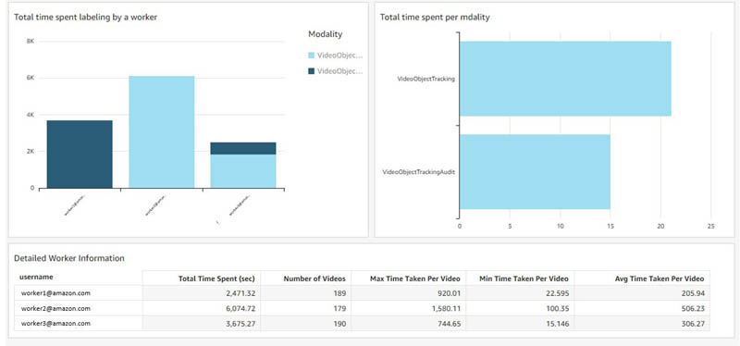Image resolution: width=740 pixels, height=346 pixels.
Task: Click the rotated worker label under tallest bar
Action: pyautogui.click(x=155, y=204)
